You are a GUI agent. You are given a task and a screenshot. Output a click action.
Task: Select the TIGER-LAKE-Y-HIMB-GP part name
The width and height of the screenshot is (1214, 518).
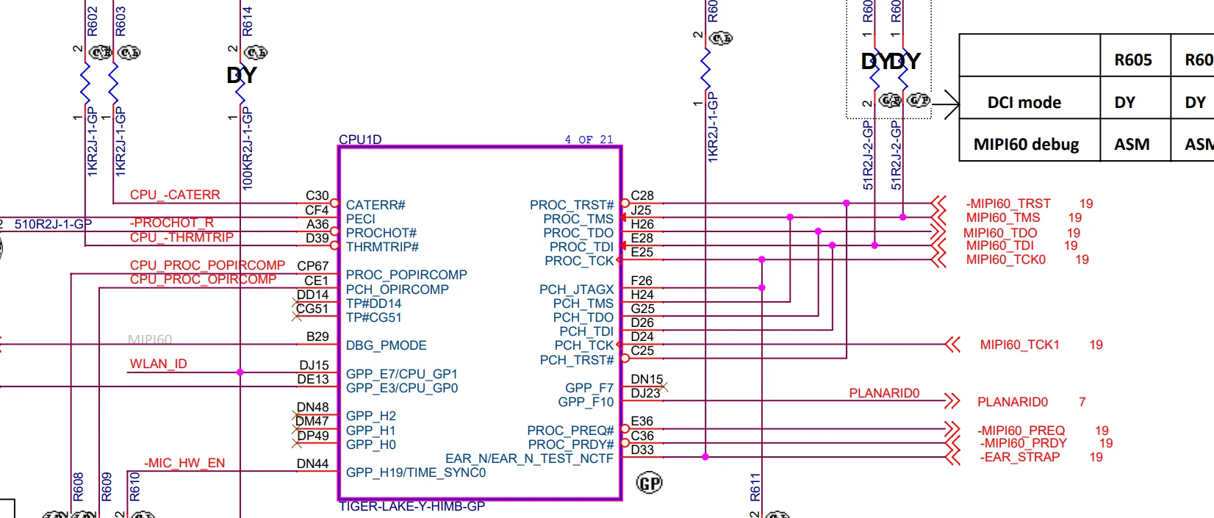tap(412, 506)
